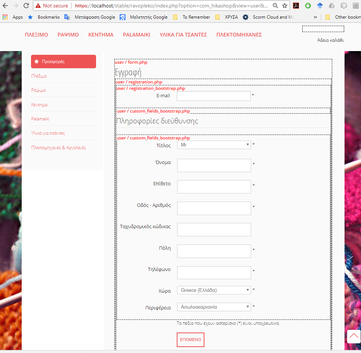Open the Adobe Acrobat extension
This screenshot has width=361, height=353.
(x=296, y=6)
